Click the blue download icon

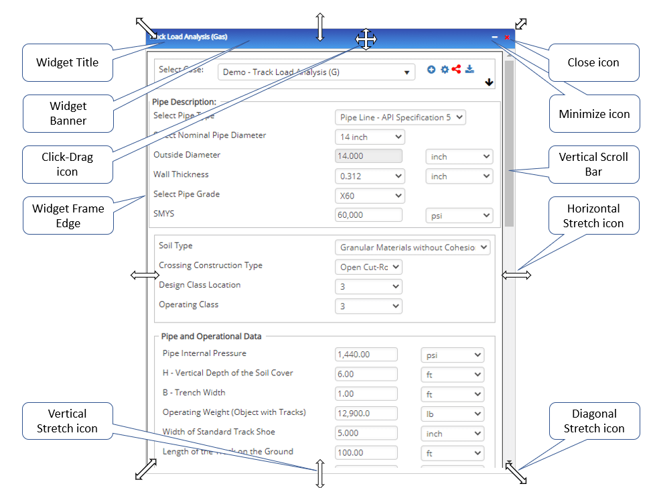[x=469, y=69]
